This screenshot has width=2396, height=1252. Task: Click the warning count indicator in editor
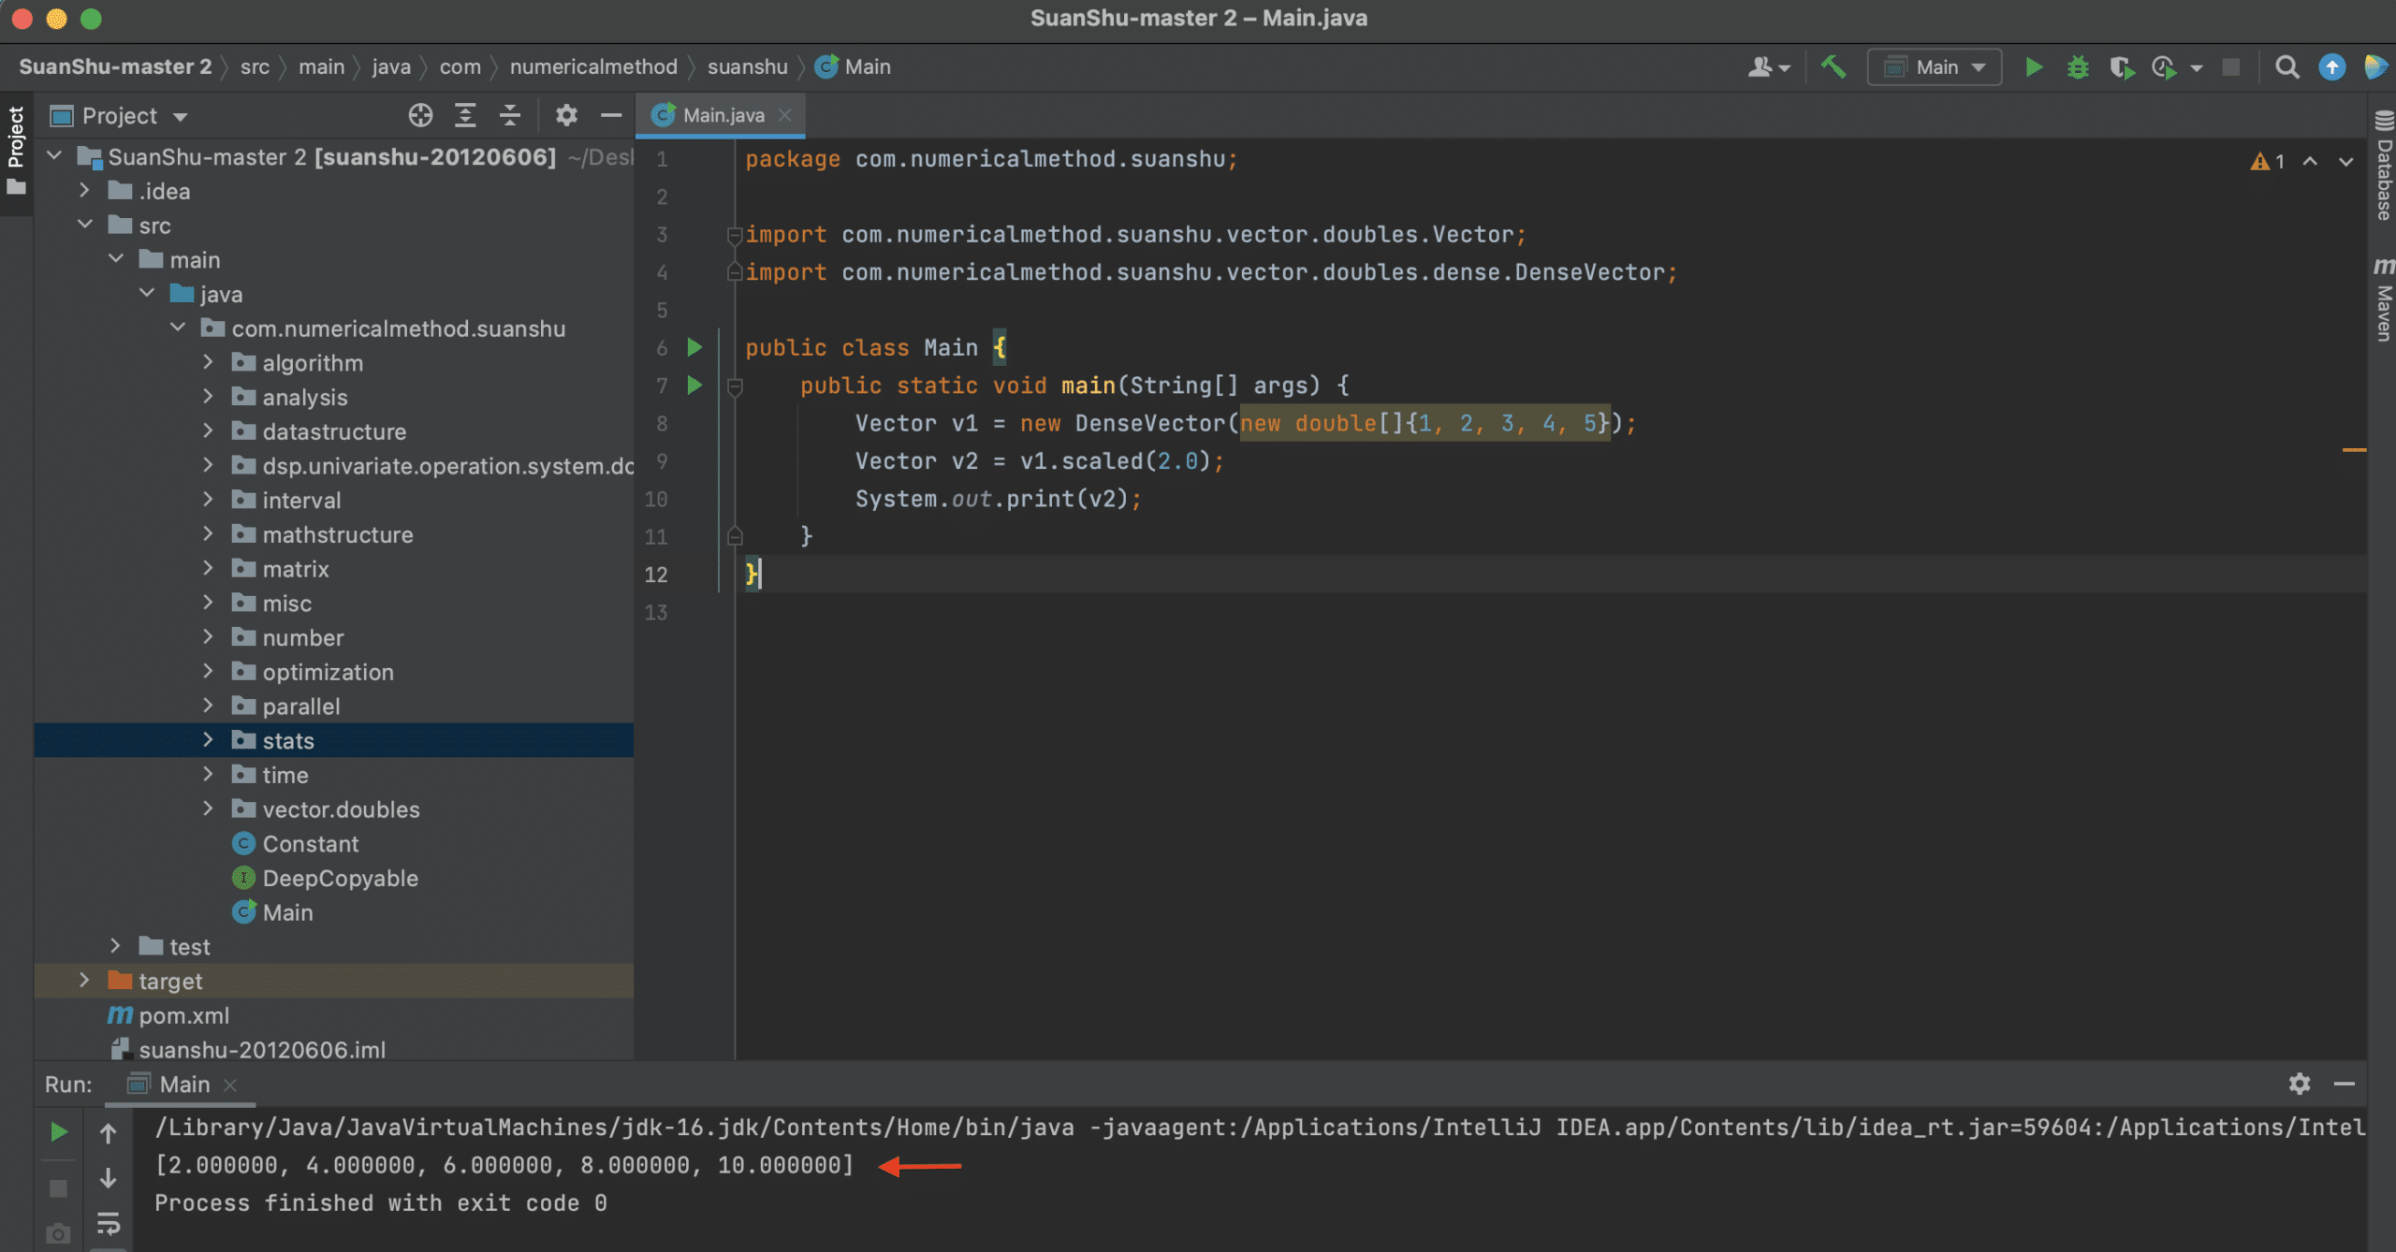[2269, 161]
